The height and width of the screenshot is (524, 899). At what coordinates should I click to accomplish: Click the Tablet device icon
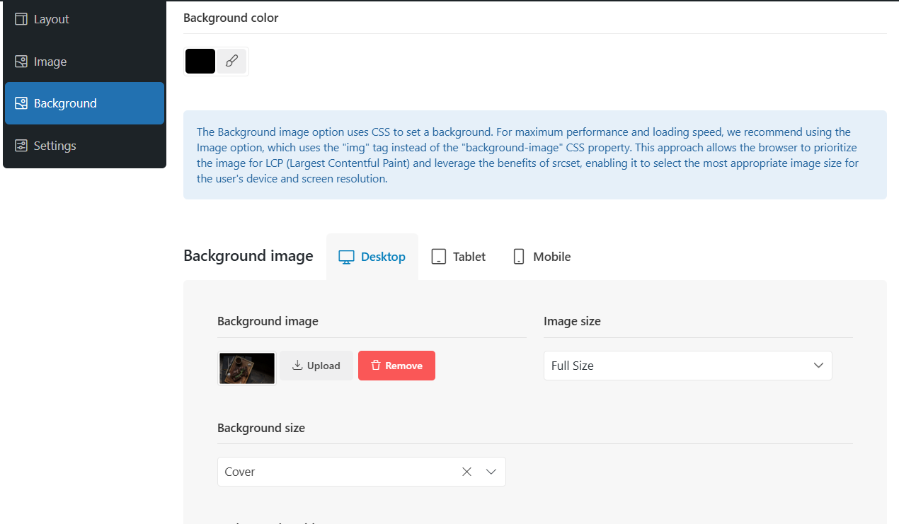click(x=439, y=257)
